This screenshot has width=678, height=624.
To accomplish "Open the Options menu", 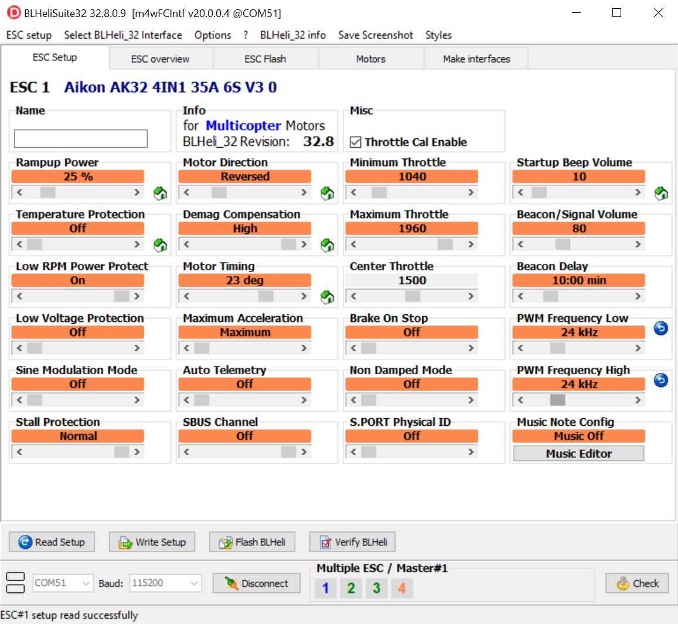I will pyautogui.click(x=213, y=35).
